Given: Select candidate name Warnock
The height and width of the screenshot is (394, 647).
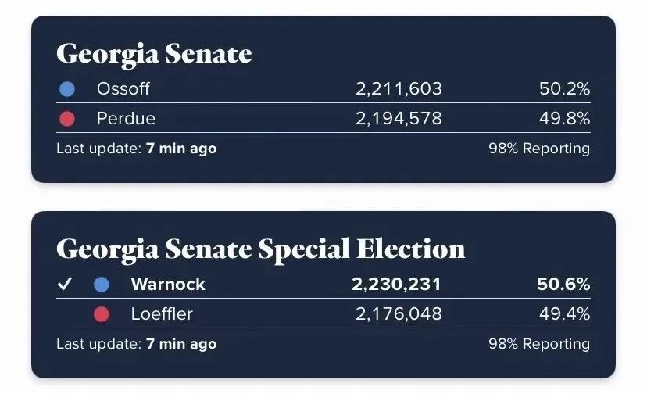Looking at the screenshot, I should [168, 285].
